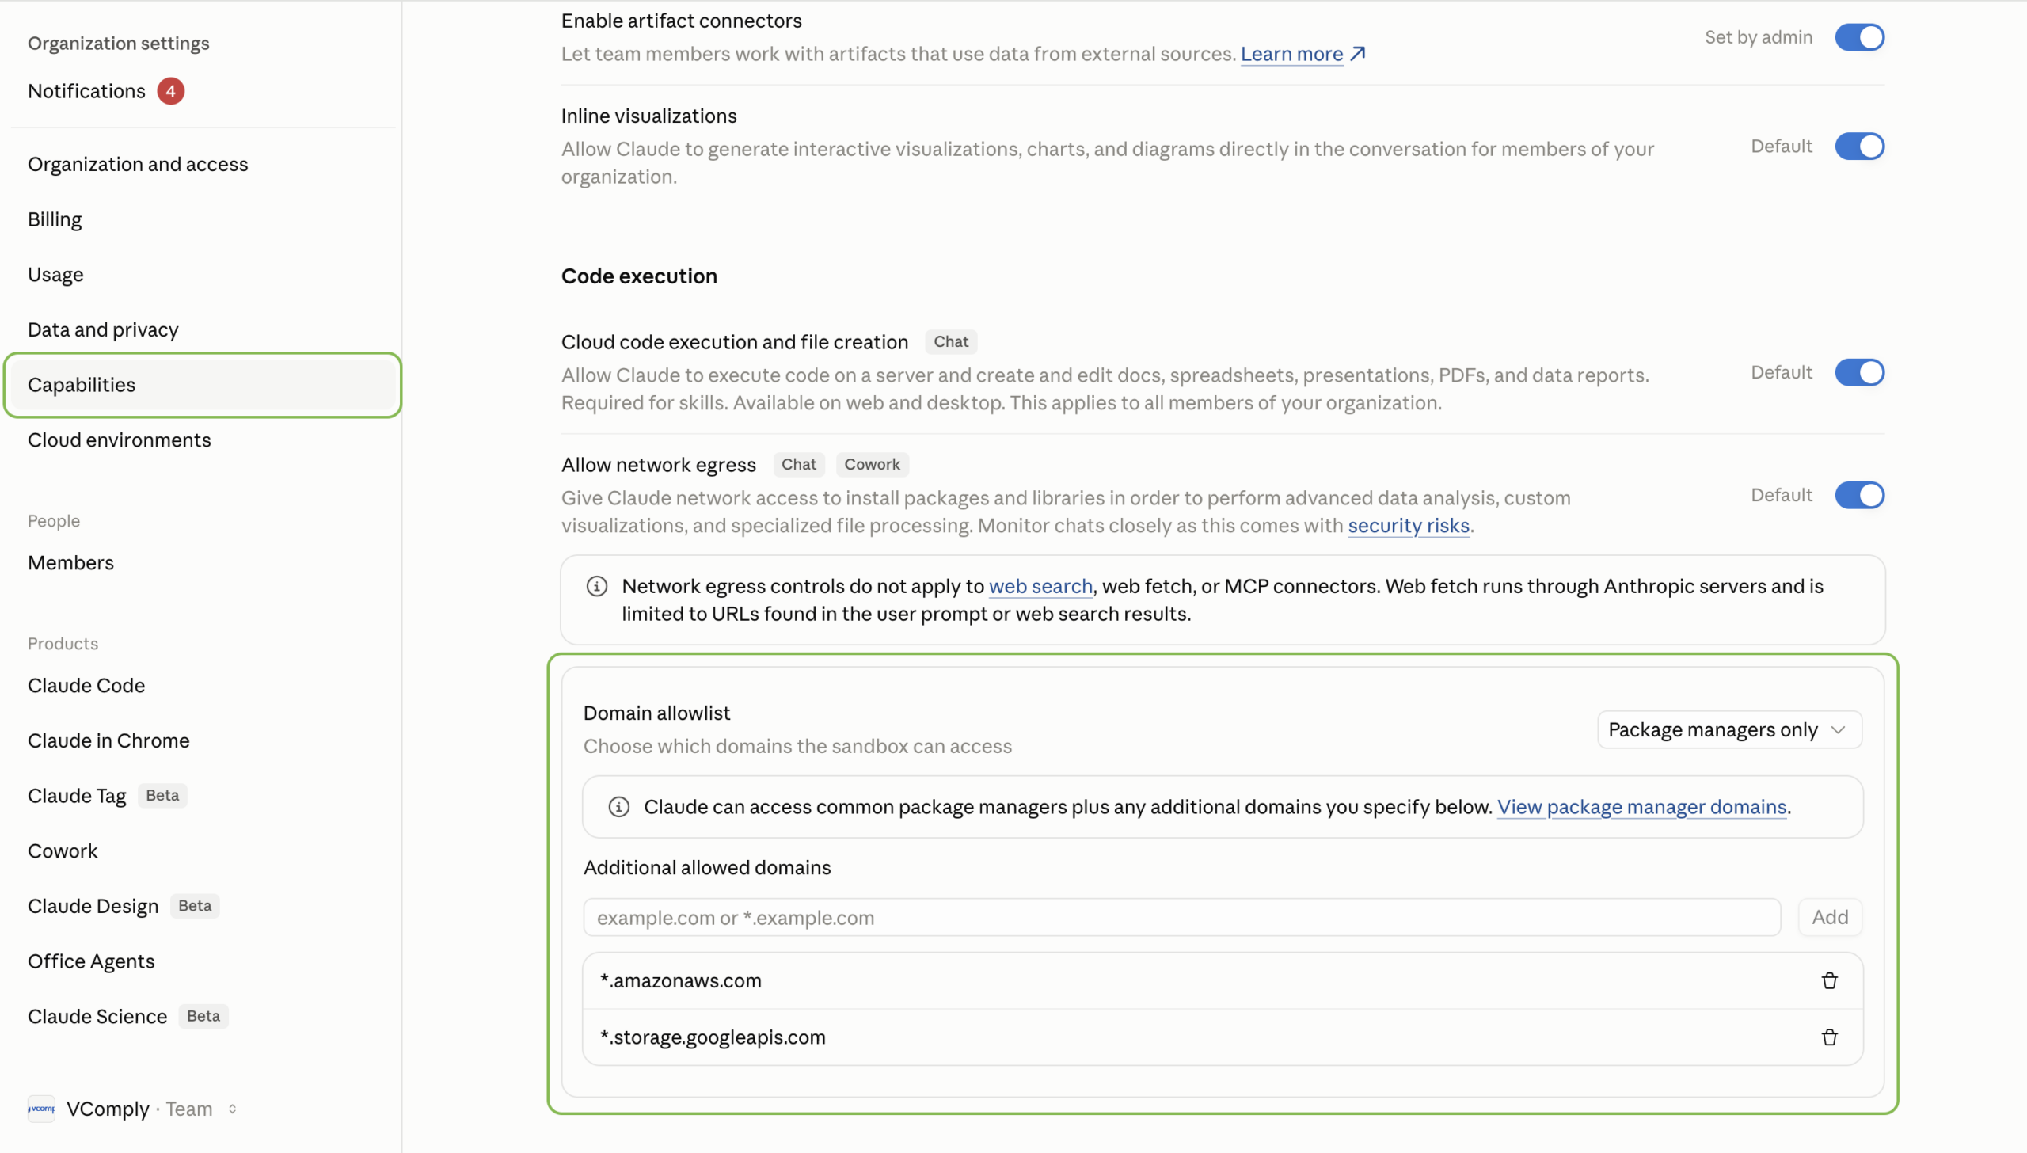Select Data and privacy in sidebar

[203, 329]
